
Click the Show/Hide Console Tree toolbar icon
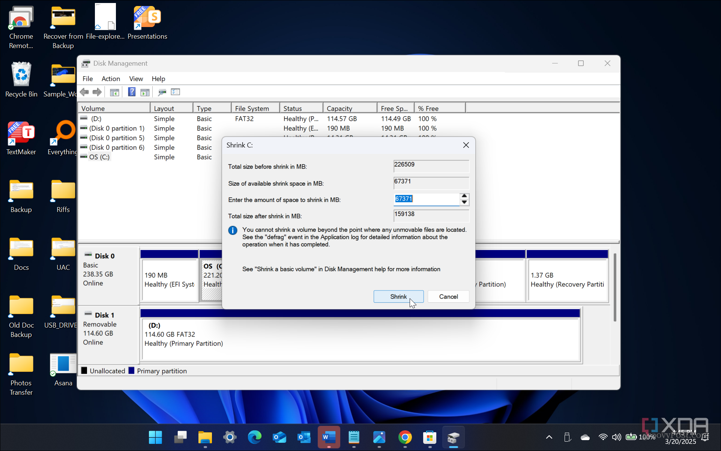[114, 92]
